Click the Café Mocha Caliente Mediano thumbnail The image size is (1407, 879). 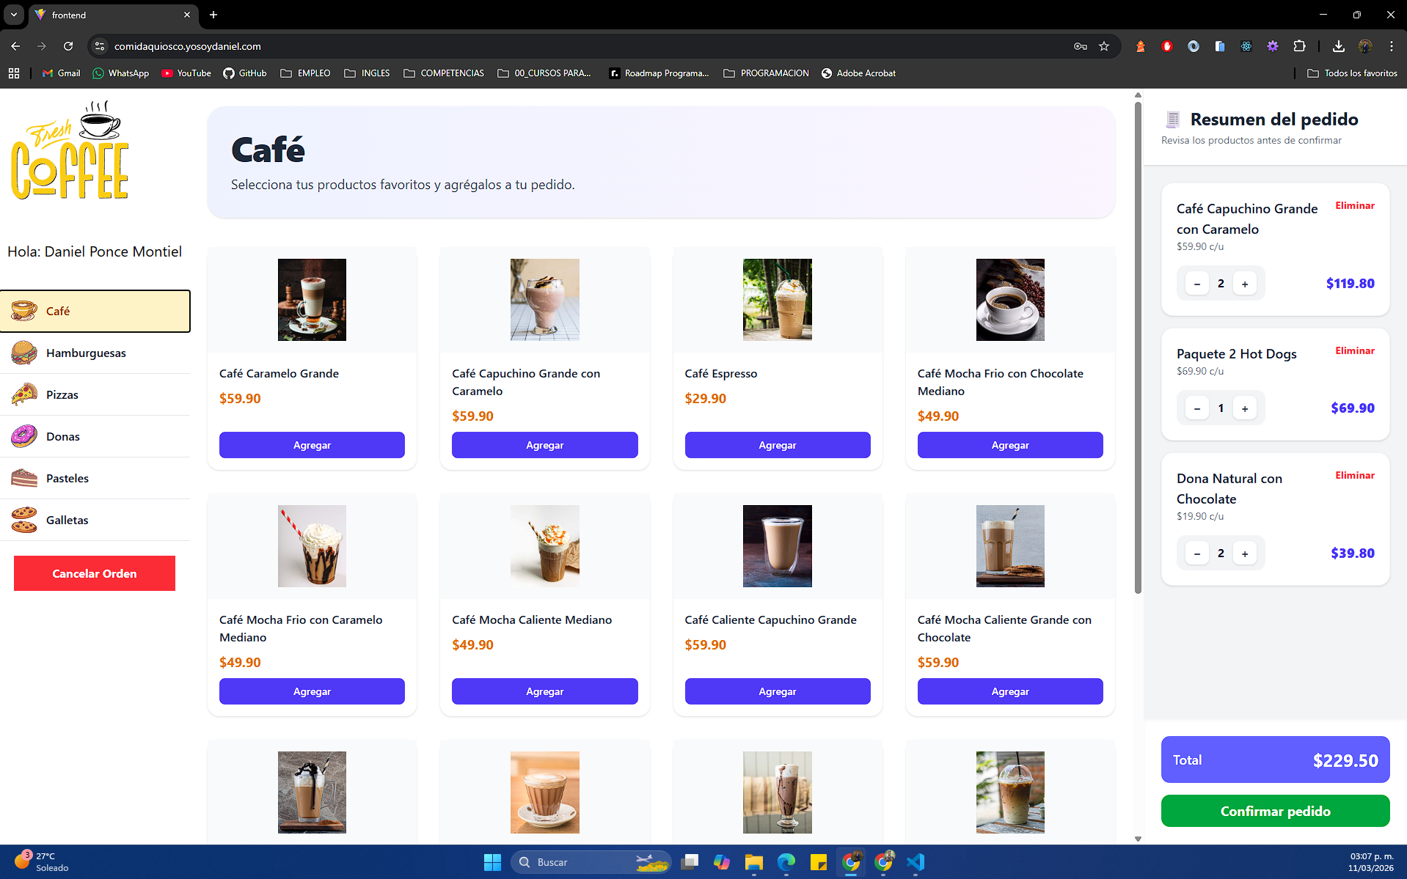tap(544, 546)
